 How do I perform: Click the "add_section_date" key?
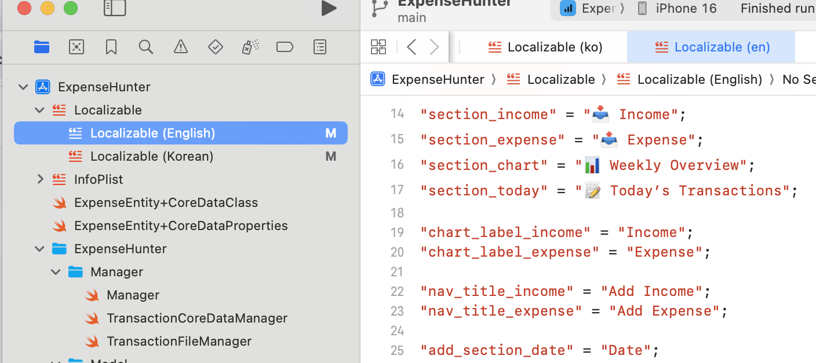coord(497,350)
